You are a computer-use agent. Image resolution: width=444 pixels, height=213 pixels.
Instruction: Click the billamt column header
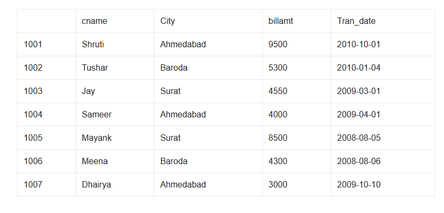(281, 21)
